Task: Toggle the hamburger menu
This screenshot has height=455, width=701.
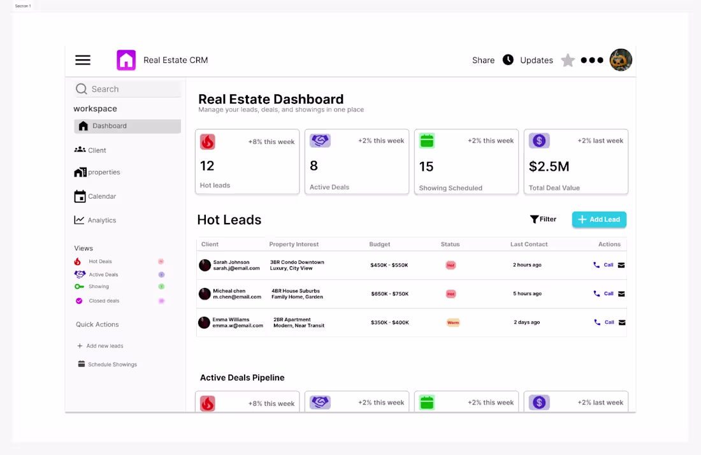Action: 82,60
